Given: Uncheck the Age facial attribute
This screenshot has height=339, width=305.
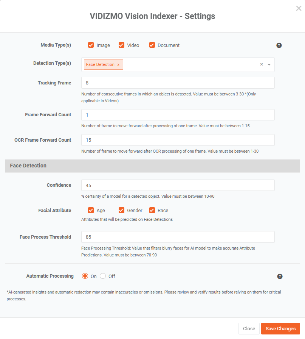Looking at the screenshot, I should pos(91,210).
